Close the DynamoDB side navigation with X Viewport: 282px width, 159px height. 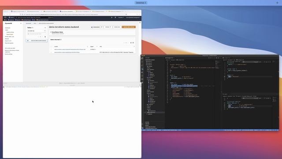click(x=21, y=23)
